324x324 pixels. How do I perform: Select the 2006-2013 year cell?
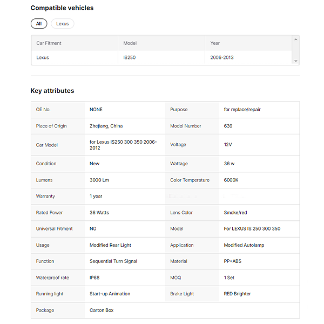click(222, 57)
